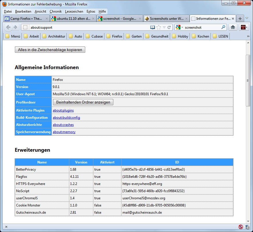Bookmark this page with the star icon
Viewport: 253px width, 232px height.
(159, 28)
